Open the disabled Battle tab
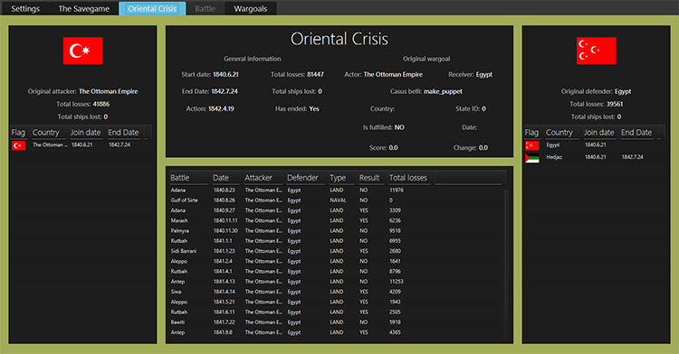Viewport: 679px width, 354px height. pyautogui.click(x=205, y=9)
